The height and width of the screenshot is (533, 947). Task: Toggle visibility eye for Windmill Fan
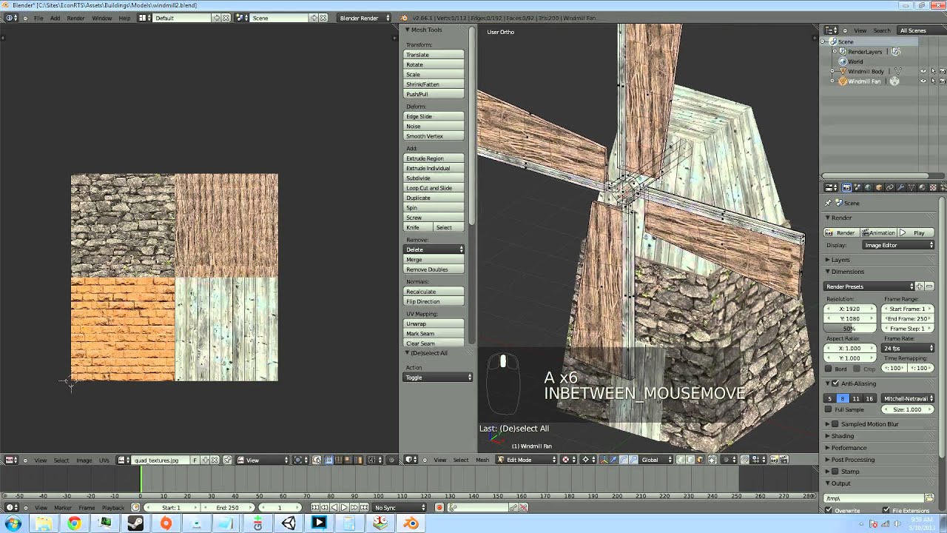[x=923, y=81]
